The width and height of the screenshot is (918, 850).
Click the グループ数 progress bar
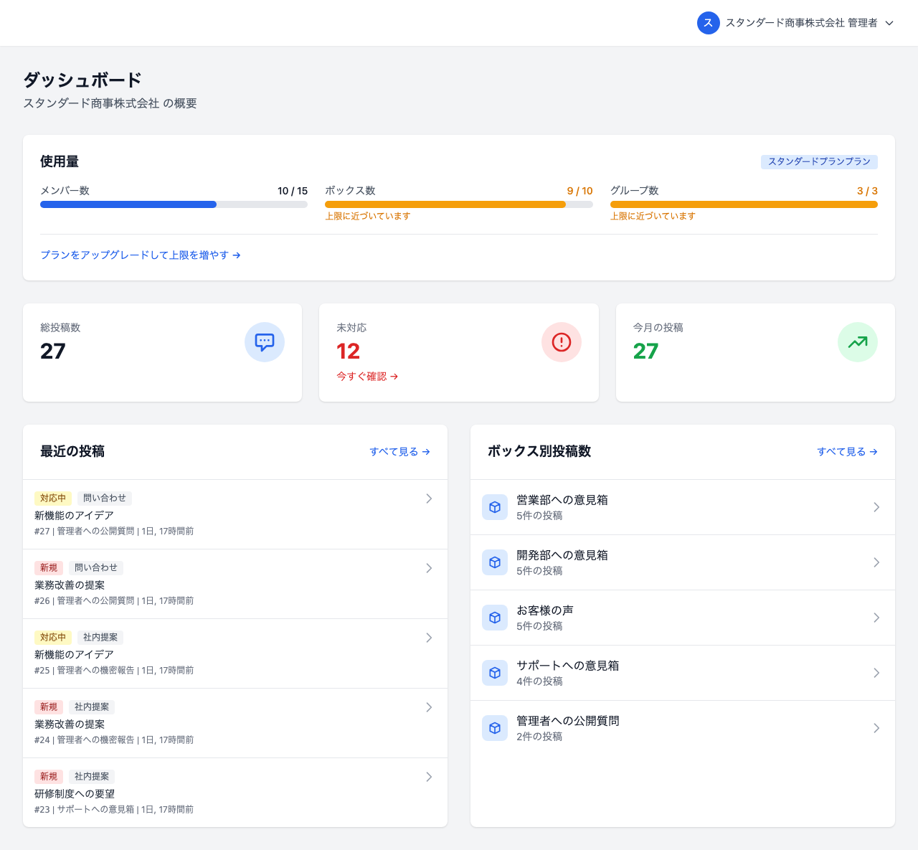[744, 204]
